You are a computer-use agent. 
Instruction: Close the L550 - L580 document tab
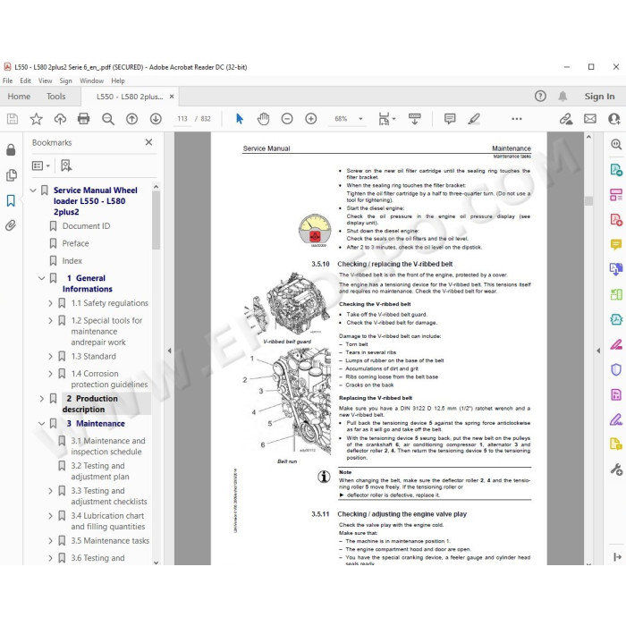172,97
